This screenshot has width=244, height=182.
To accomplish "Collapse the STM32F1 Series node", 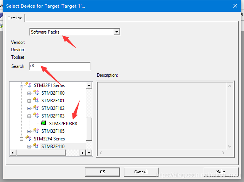I will pyautogui.click(x=21, y=85).
